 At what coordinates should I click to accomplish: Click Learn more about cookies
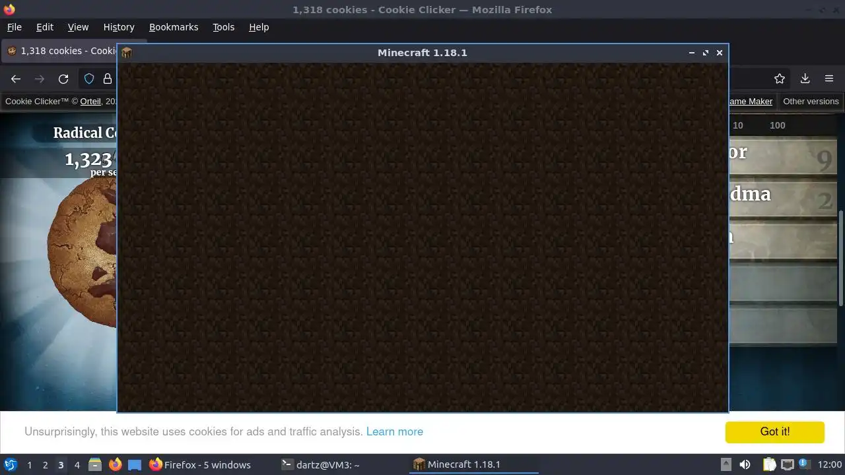click(394, 431)
